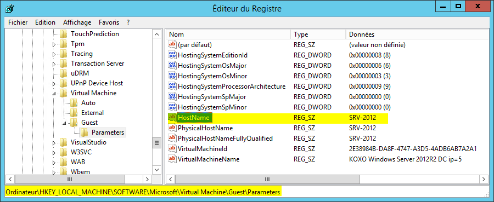Click the HostingSystemEditionId DWORD icon
This screenshot has width=494, height=202.
[x=172, y=55]
